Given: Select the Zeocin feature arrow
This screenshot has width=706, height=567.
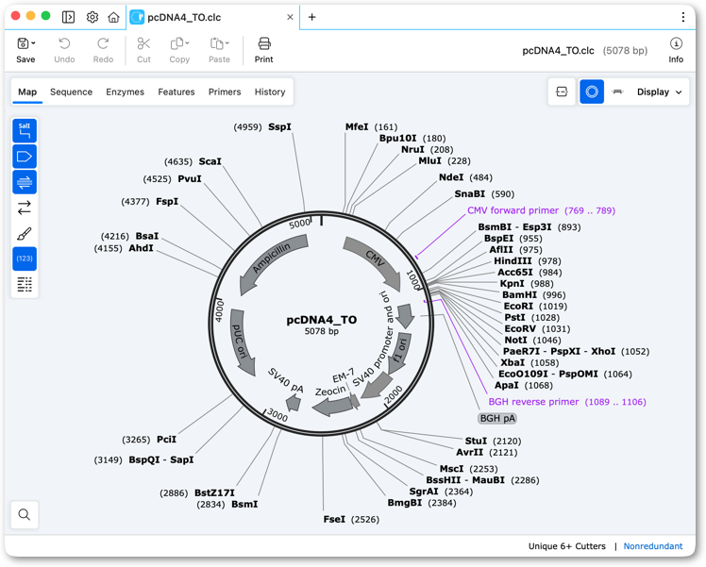Looking at the screenshot, I should pyautogui.click(x=334, y=405).
